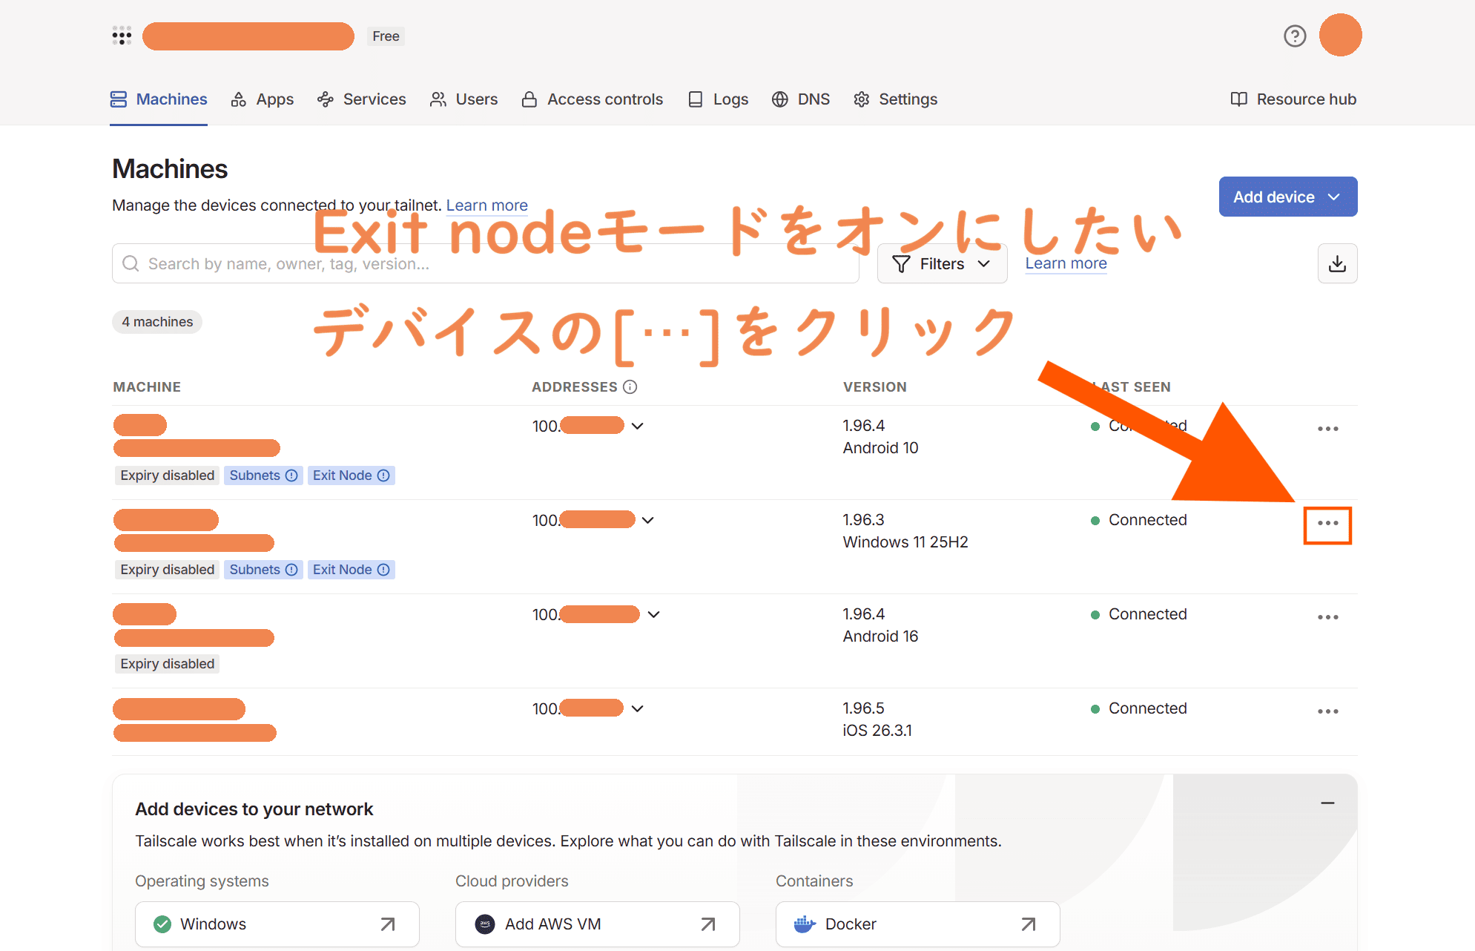This screenshot has height=951, width=1475.
Task: Click the Learn more link under Machines
Action: [486, 205]
